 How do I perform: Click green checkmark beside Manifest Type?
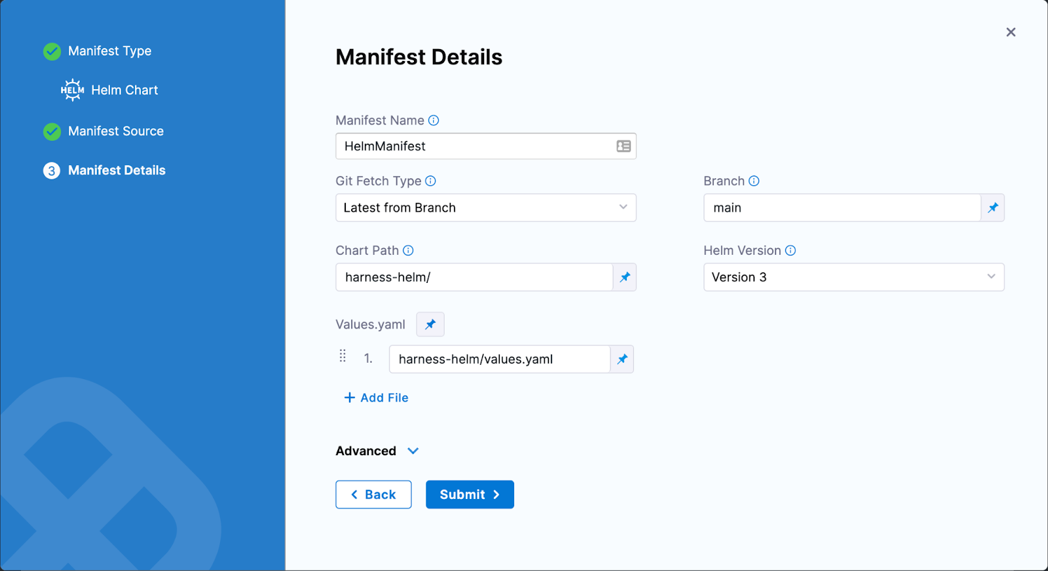(x=52, y=51)
